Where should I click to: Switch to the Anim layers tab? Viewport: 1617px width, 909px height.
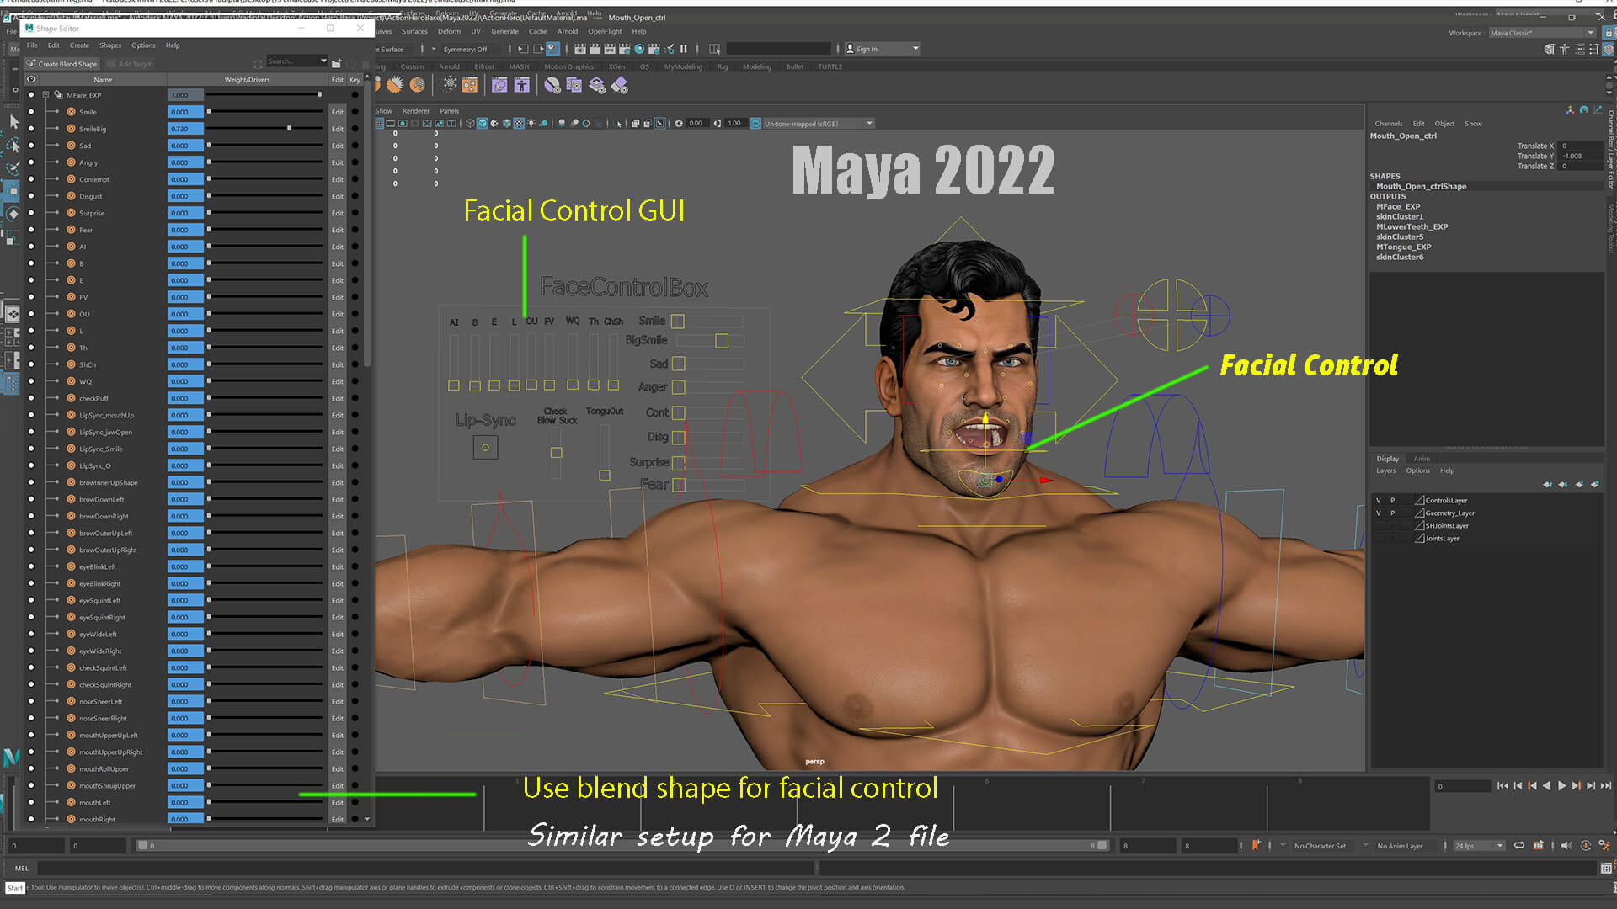(1422, 459)
